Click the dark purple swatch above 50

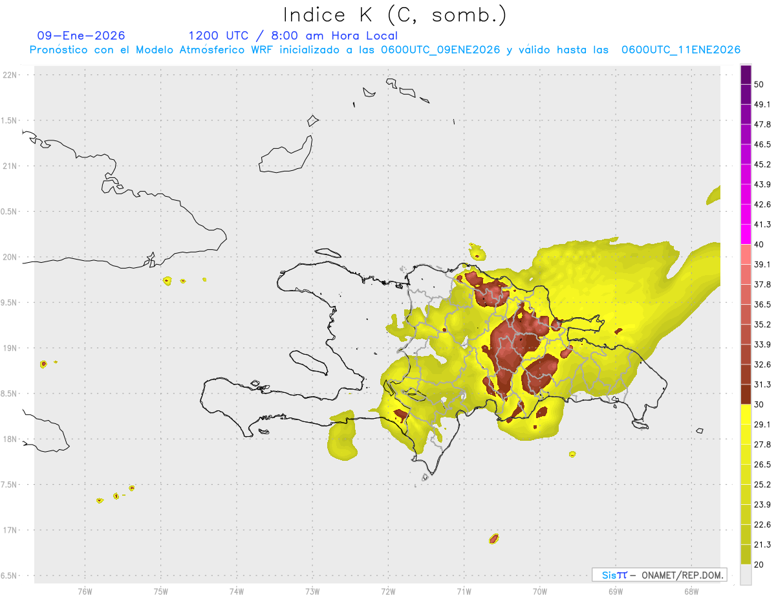point(746,75)
